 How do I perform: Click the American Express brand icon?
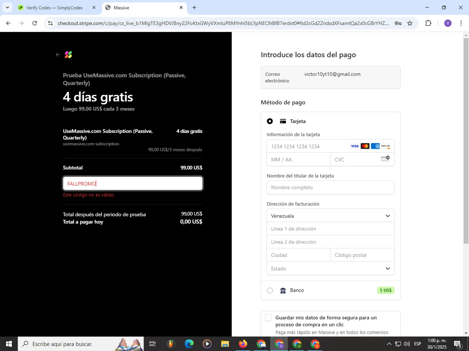click(x=375, y=146)
